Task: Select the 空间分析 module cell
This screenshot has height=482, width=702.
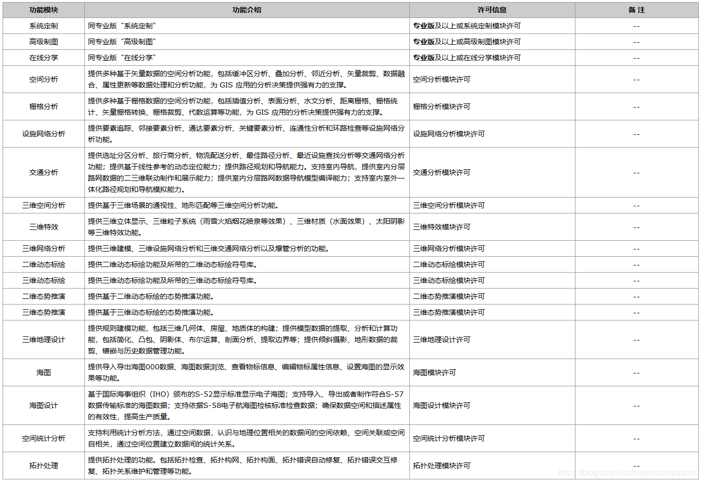Action: (44, 79)
